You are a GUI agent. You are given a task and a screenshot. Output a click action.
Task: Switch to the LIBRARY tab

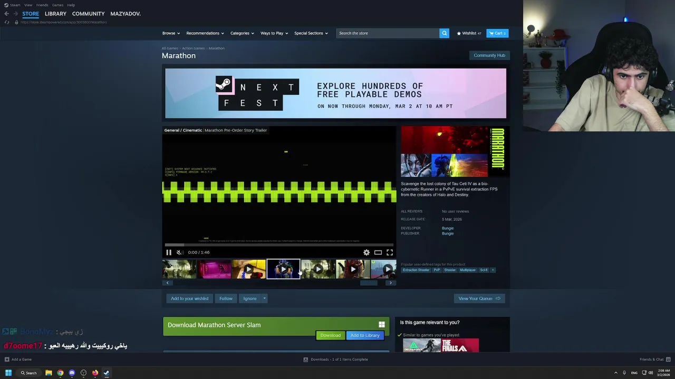tap(55, 14)
